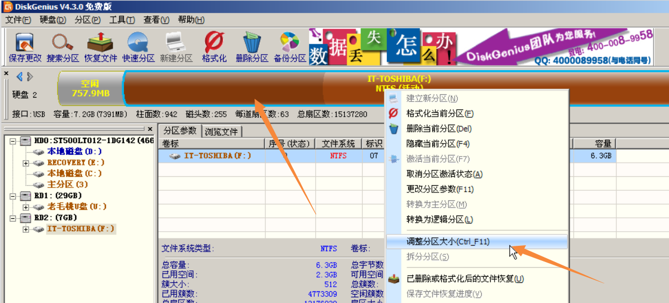Click the format icon beside 格式化当前分区

[x=394, y=113]
